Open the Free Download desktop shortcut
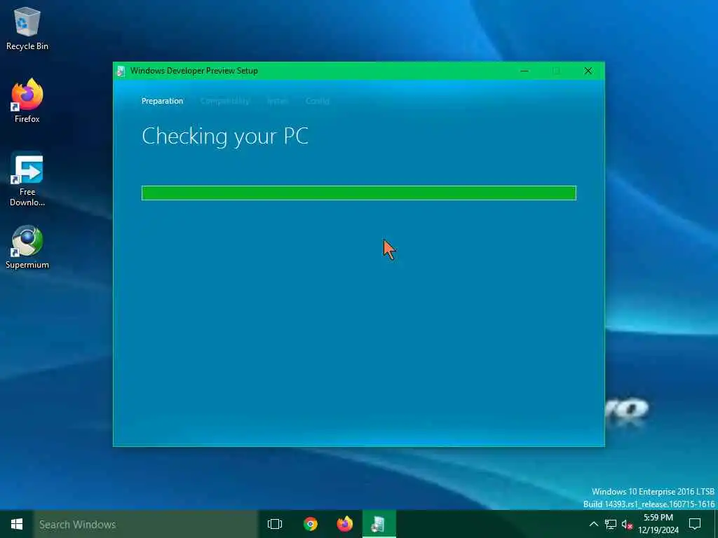This screenshot has width=718, height=538. coord(27,179)
